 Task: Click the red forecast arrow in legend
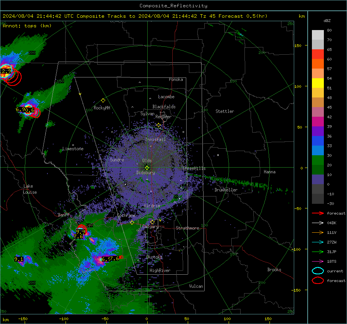318,213
